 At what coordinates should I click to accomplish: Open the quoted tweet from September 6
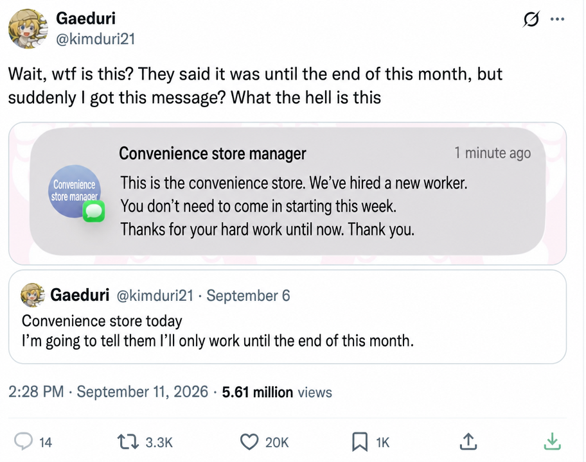point(287,316)
